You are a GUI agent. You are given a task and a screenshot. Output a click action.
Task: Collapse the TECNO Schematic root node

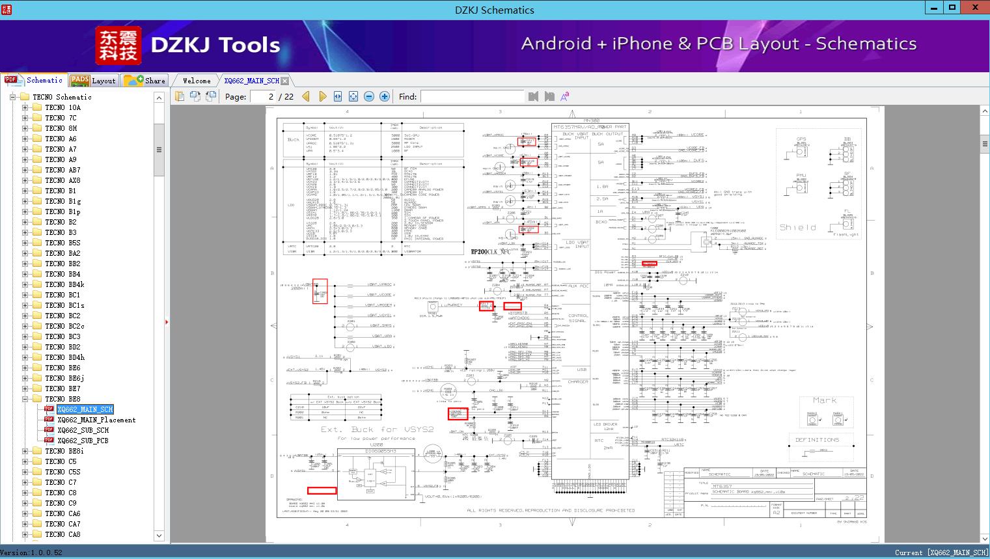(12, 97)
